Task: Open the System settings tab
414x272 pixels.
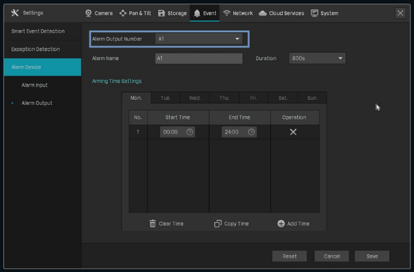Action: tap(325, 13)
